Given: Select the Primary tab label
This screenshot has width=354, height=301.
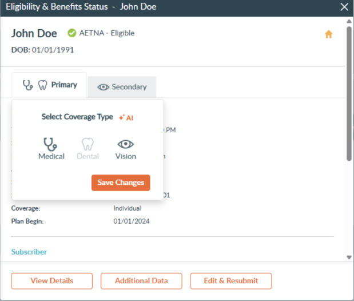Looking at the screenshot, I should [x=64, y=85].
